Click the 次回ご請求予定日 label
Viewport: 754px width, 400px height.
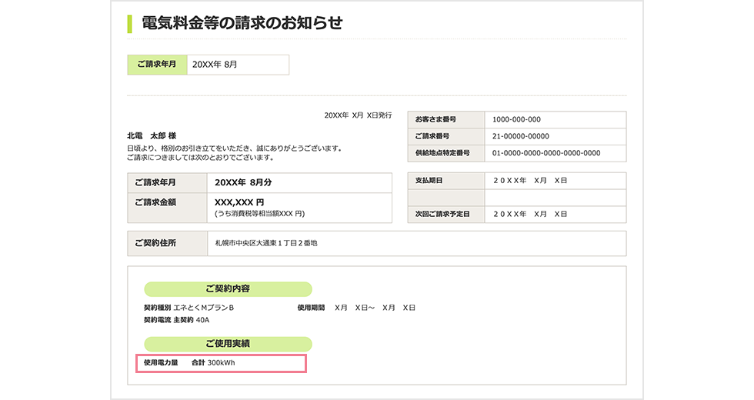[442, 214]
